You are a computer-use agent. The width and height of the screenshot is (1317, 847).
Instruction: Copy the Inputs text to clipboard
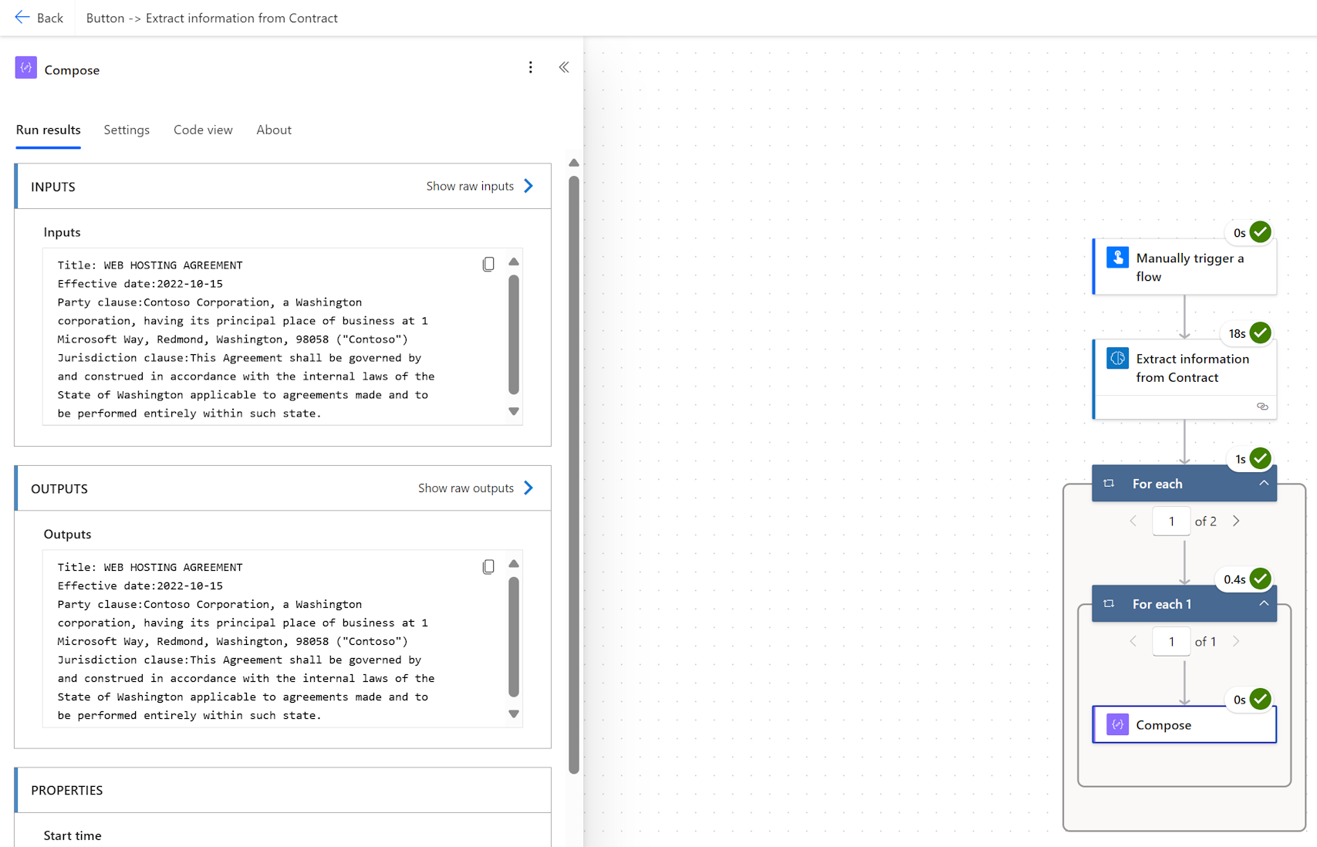point(489,264)
